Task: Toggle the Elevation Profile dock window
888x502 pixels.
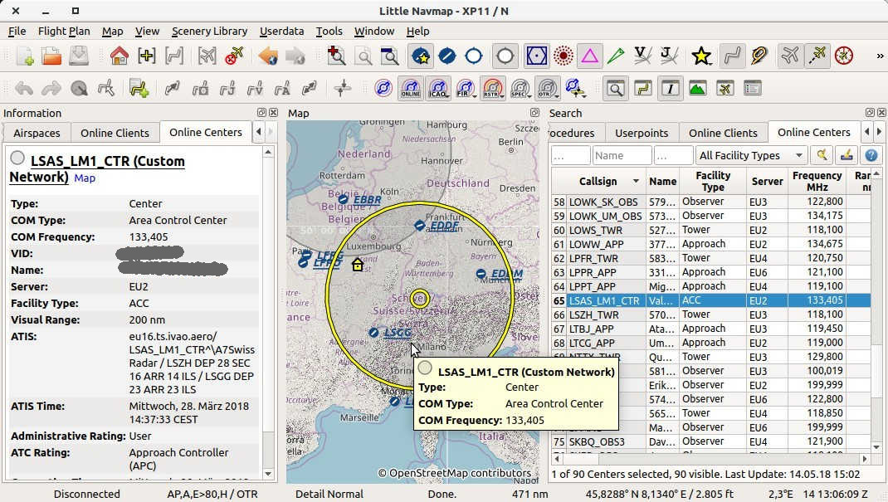Action: pyautogui.click(x=698, y=88)
